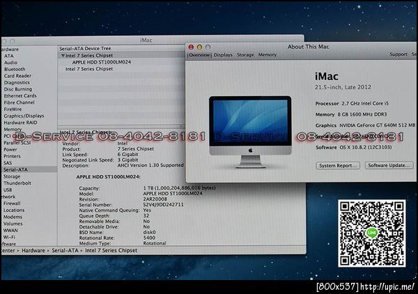Open Printers sidebar entry
Image resolution: width=418 pixels, height=294 pixels.
(x=12, y=156)
